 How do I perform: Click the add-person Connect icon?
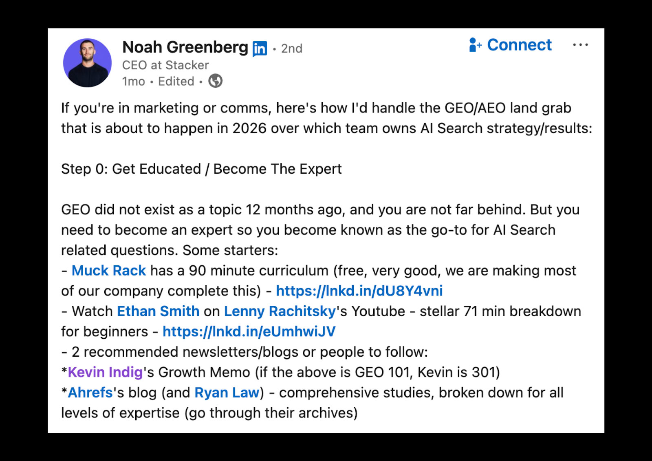[475, 45]
